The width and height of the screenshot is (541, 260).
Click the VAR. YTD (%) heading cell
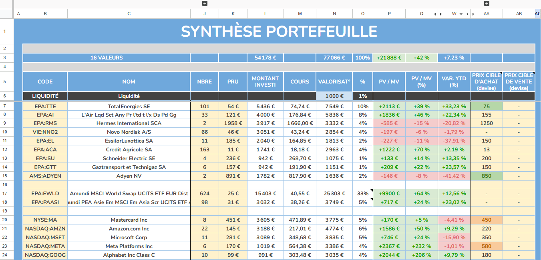click(x=454, y=81)
